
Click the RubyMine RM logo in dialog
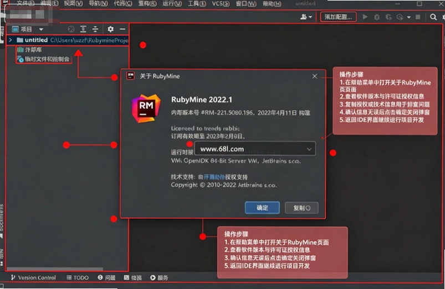(x=146, y=108)
